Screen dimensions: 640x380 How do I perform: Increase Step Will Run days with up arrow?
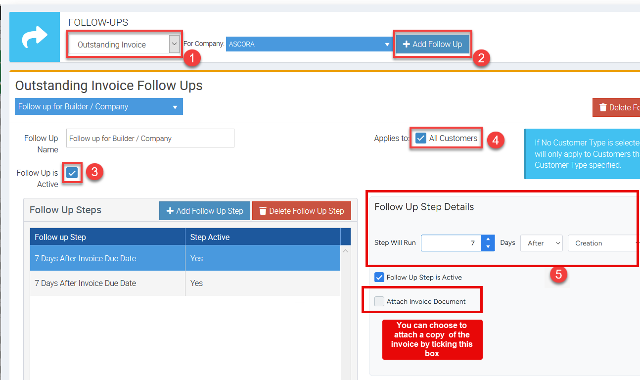point(488,239)
